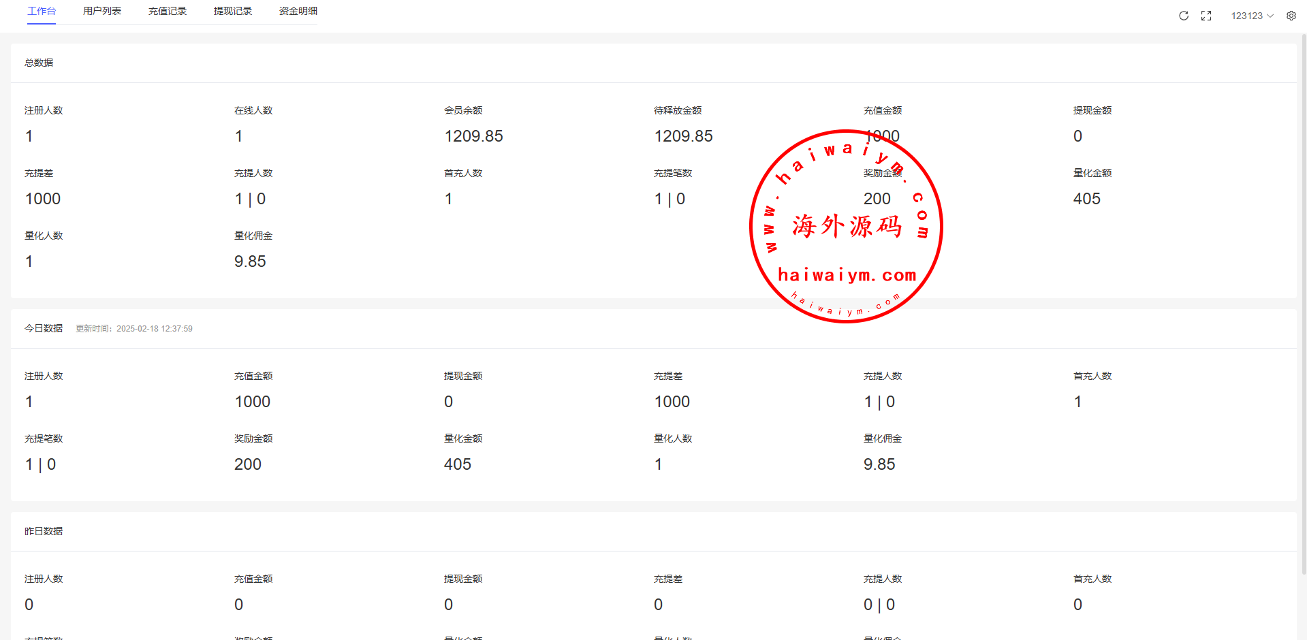This screenshot has height=640, width=1307.
Task: Click the 总数据 section header
Action: (x=39, y=63)
